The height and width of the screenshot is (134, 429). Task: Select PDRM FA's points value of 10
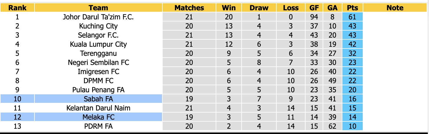pyautogui.click(x=352, y=126)
